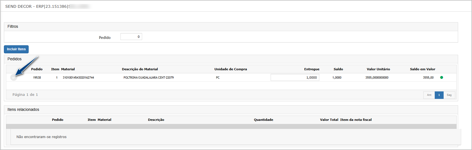Viewport: 472px width, 150px height.
Task: Click the green status dot in row 19538
Action: [441, 77]
